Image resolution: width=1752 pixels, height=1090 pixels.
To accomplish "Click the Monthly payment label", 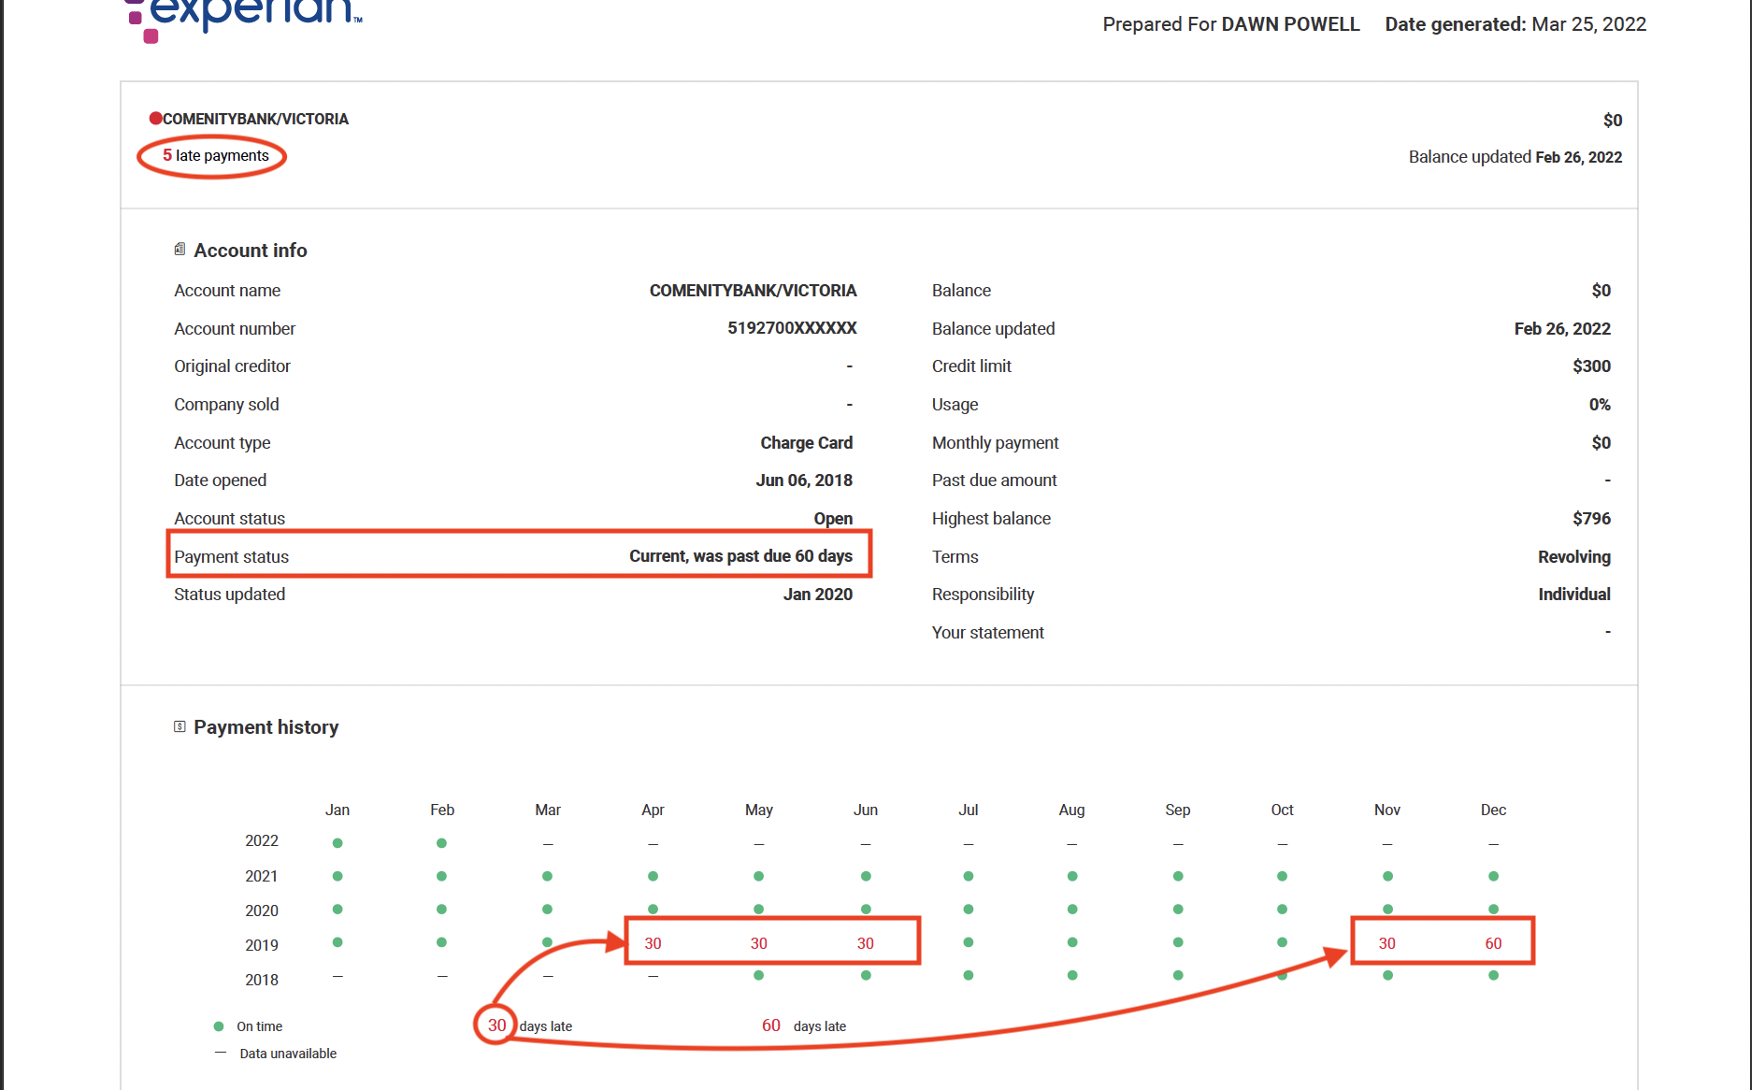I will click(995, 443).
